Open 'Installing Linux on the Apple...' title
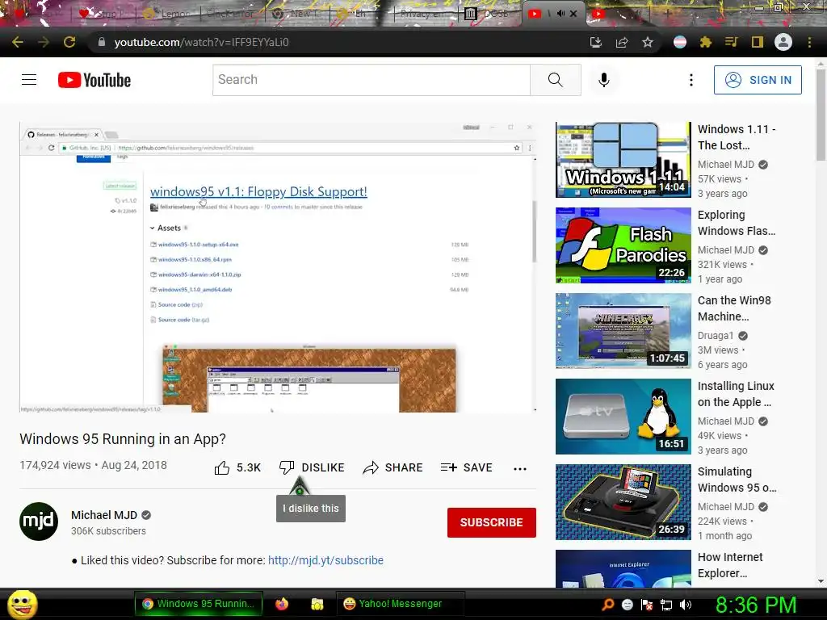 [736, 394]
